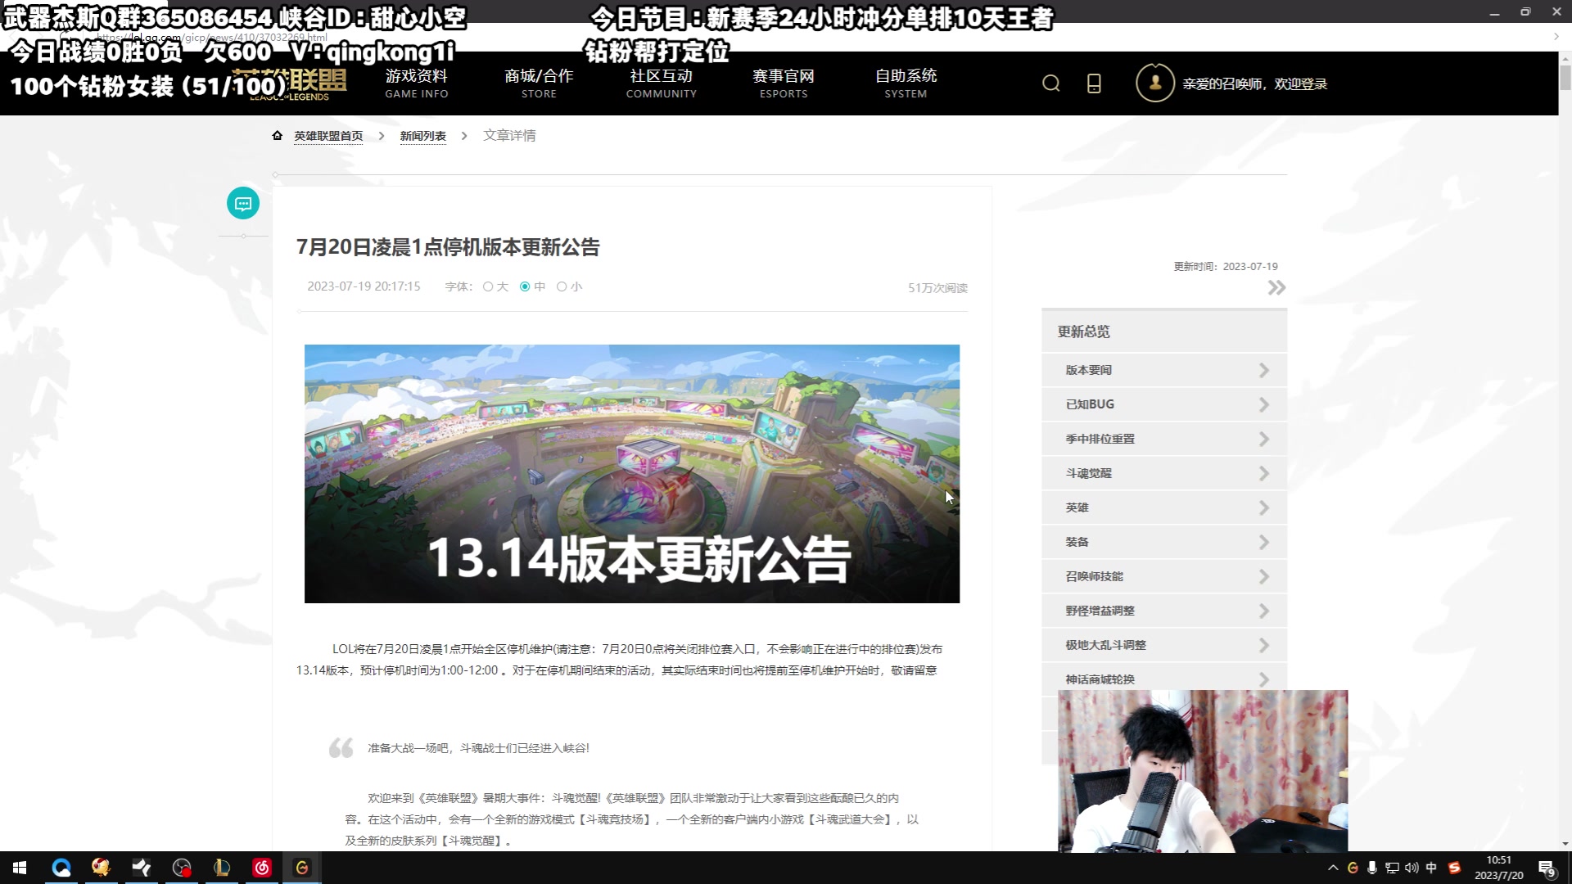Screen dimensions: 1572x884
Task: Open the blue Q browser taskbar icon
Action: (x=61, y=868)
